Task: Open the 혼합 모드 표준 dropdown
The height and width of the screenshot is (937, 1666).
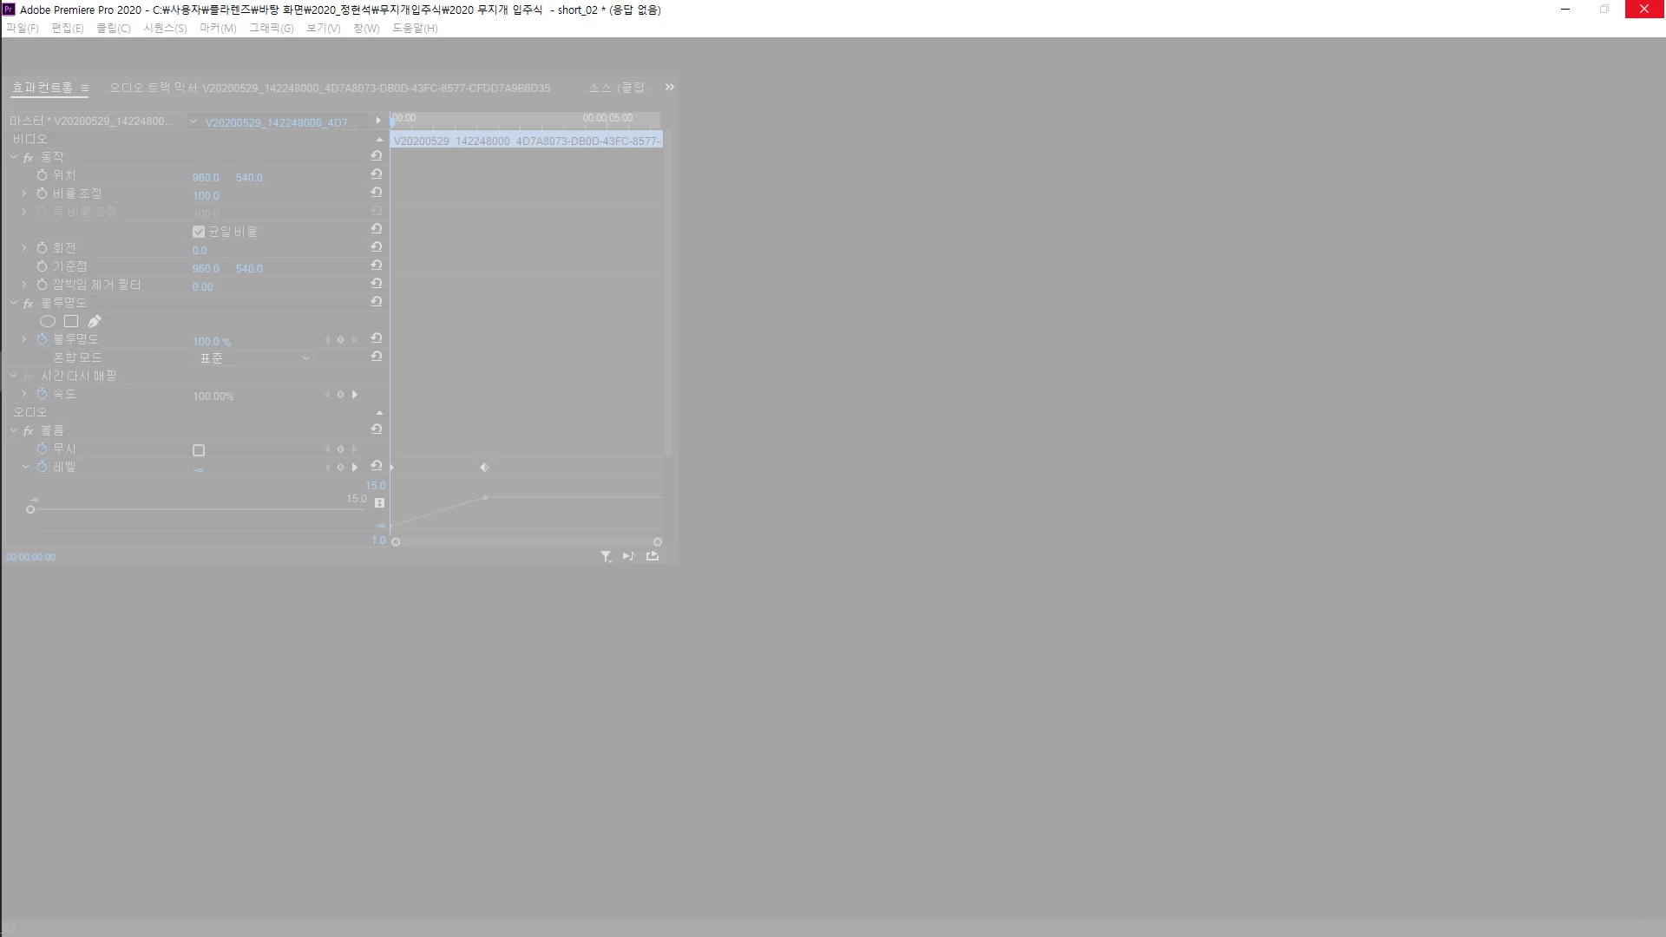Action: click(x=253, y=358)
